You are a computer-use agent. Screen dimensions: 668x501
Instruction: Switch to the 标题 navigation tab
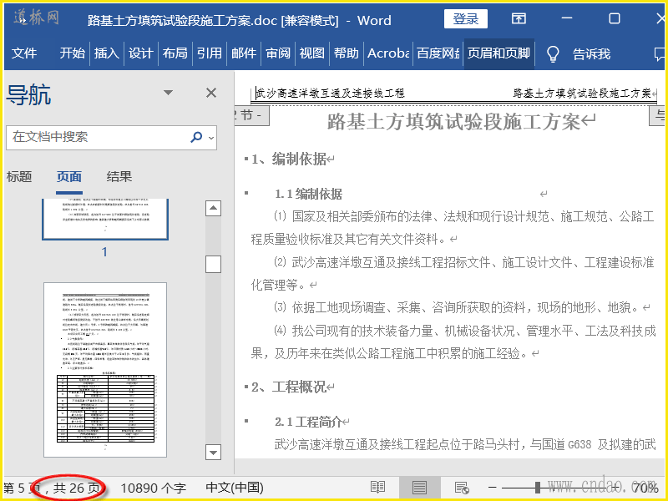click(x=19, y=176)
